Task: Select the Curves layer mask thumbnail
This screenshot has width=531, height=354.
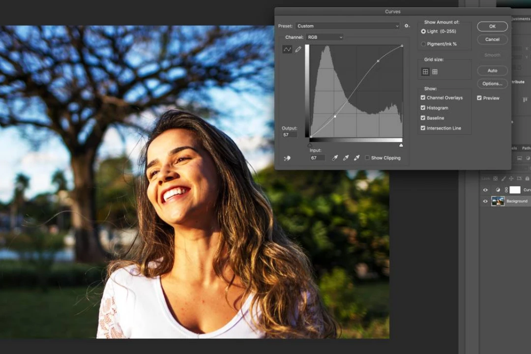Action: (515, 190)
